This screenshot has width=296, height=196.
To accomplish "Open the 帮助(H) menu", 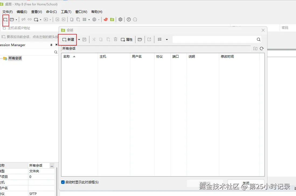I will [97, 12].
